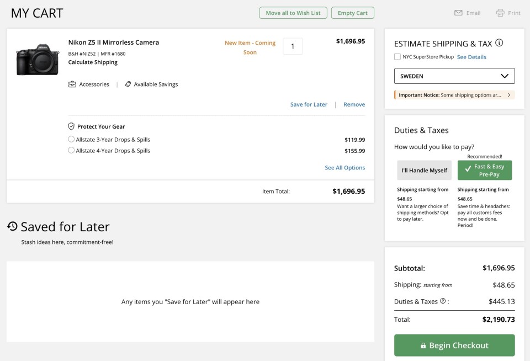Enable NYC SuperStore Pickup checkbox
This screenshot has height=361, width=530.
397,57
